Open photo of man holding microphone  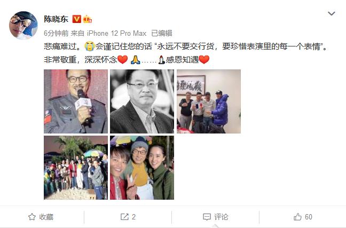coord(76,101)
